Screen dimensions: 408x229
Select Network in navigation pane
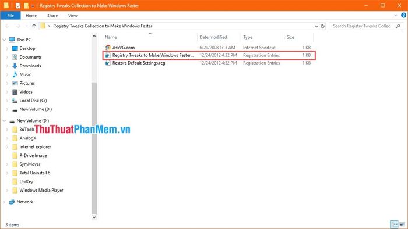(x=24, y=202)
